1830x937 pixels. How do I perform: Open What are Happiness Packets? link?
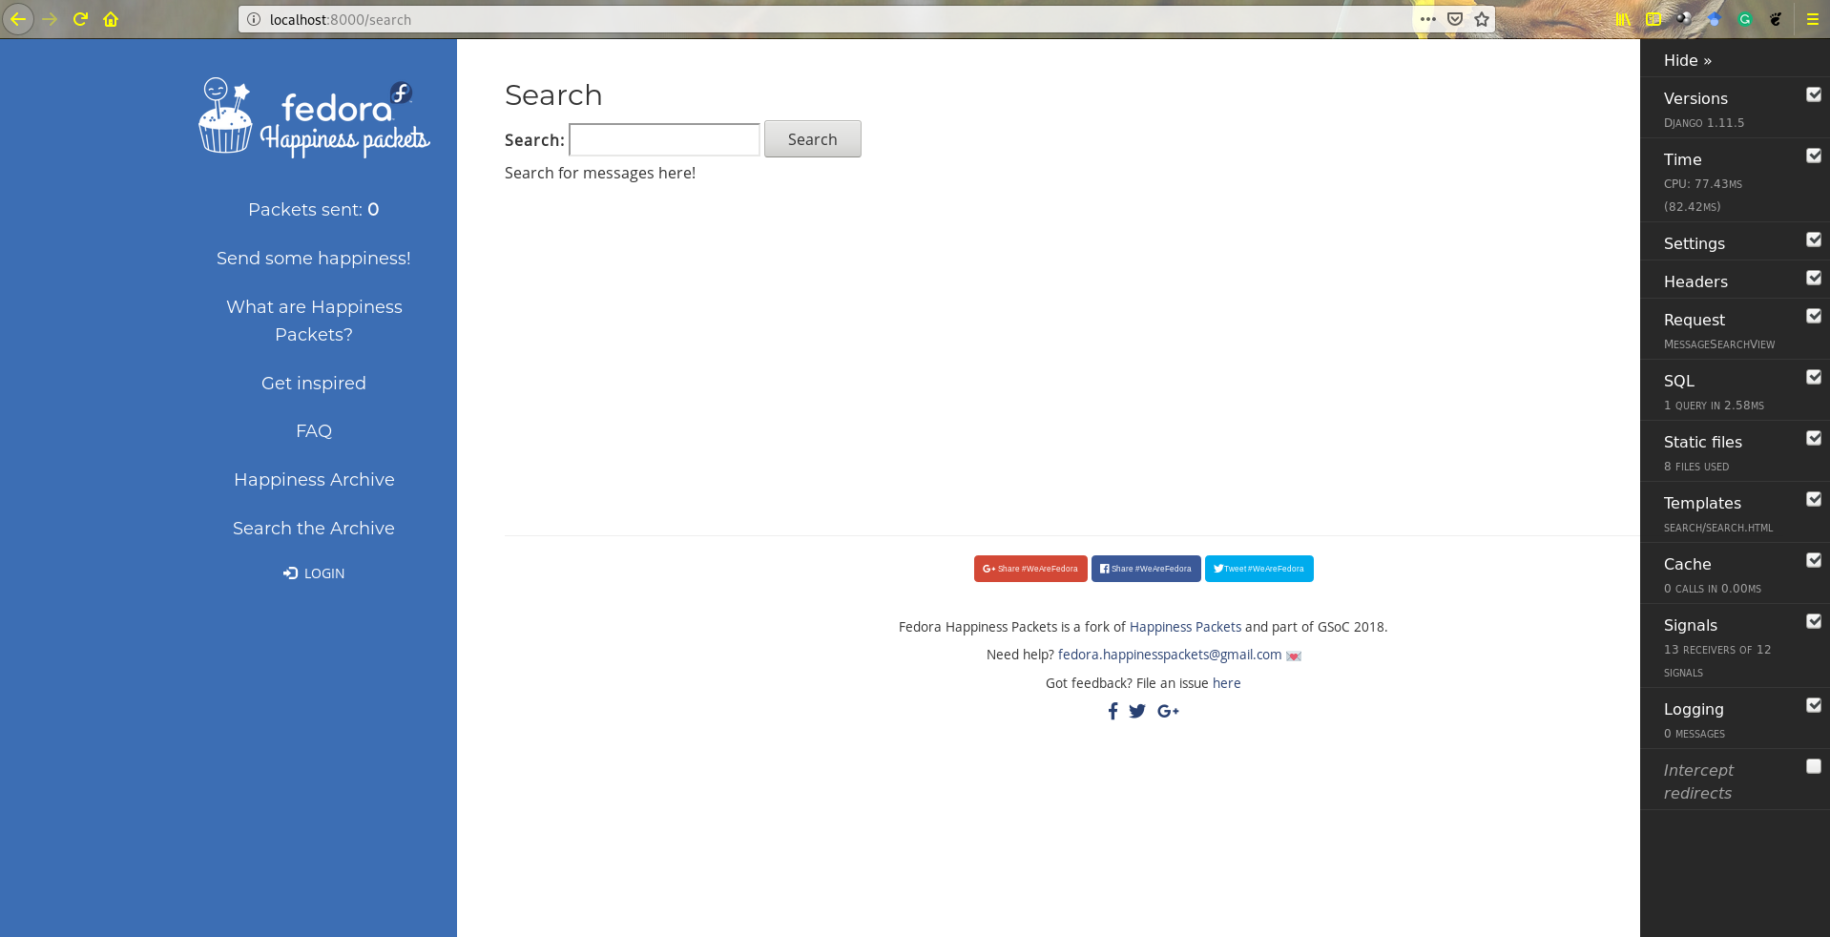314,321
